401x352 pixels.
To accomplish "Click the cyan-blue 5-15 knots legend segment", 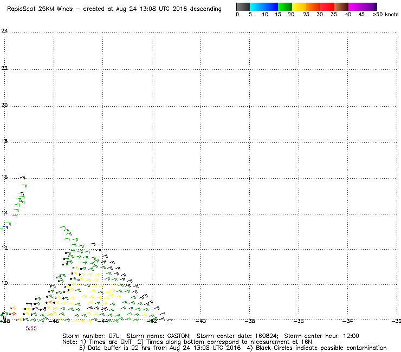I will pyautogui.click(x=264, y=6).
